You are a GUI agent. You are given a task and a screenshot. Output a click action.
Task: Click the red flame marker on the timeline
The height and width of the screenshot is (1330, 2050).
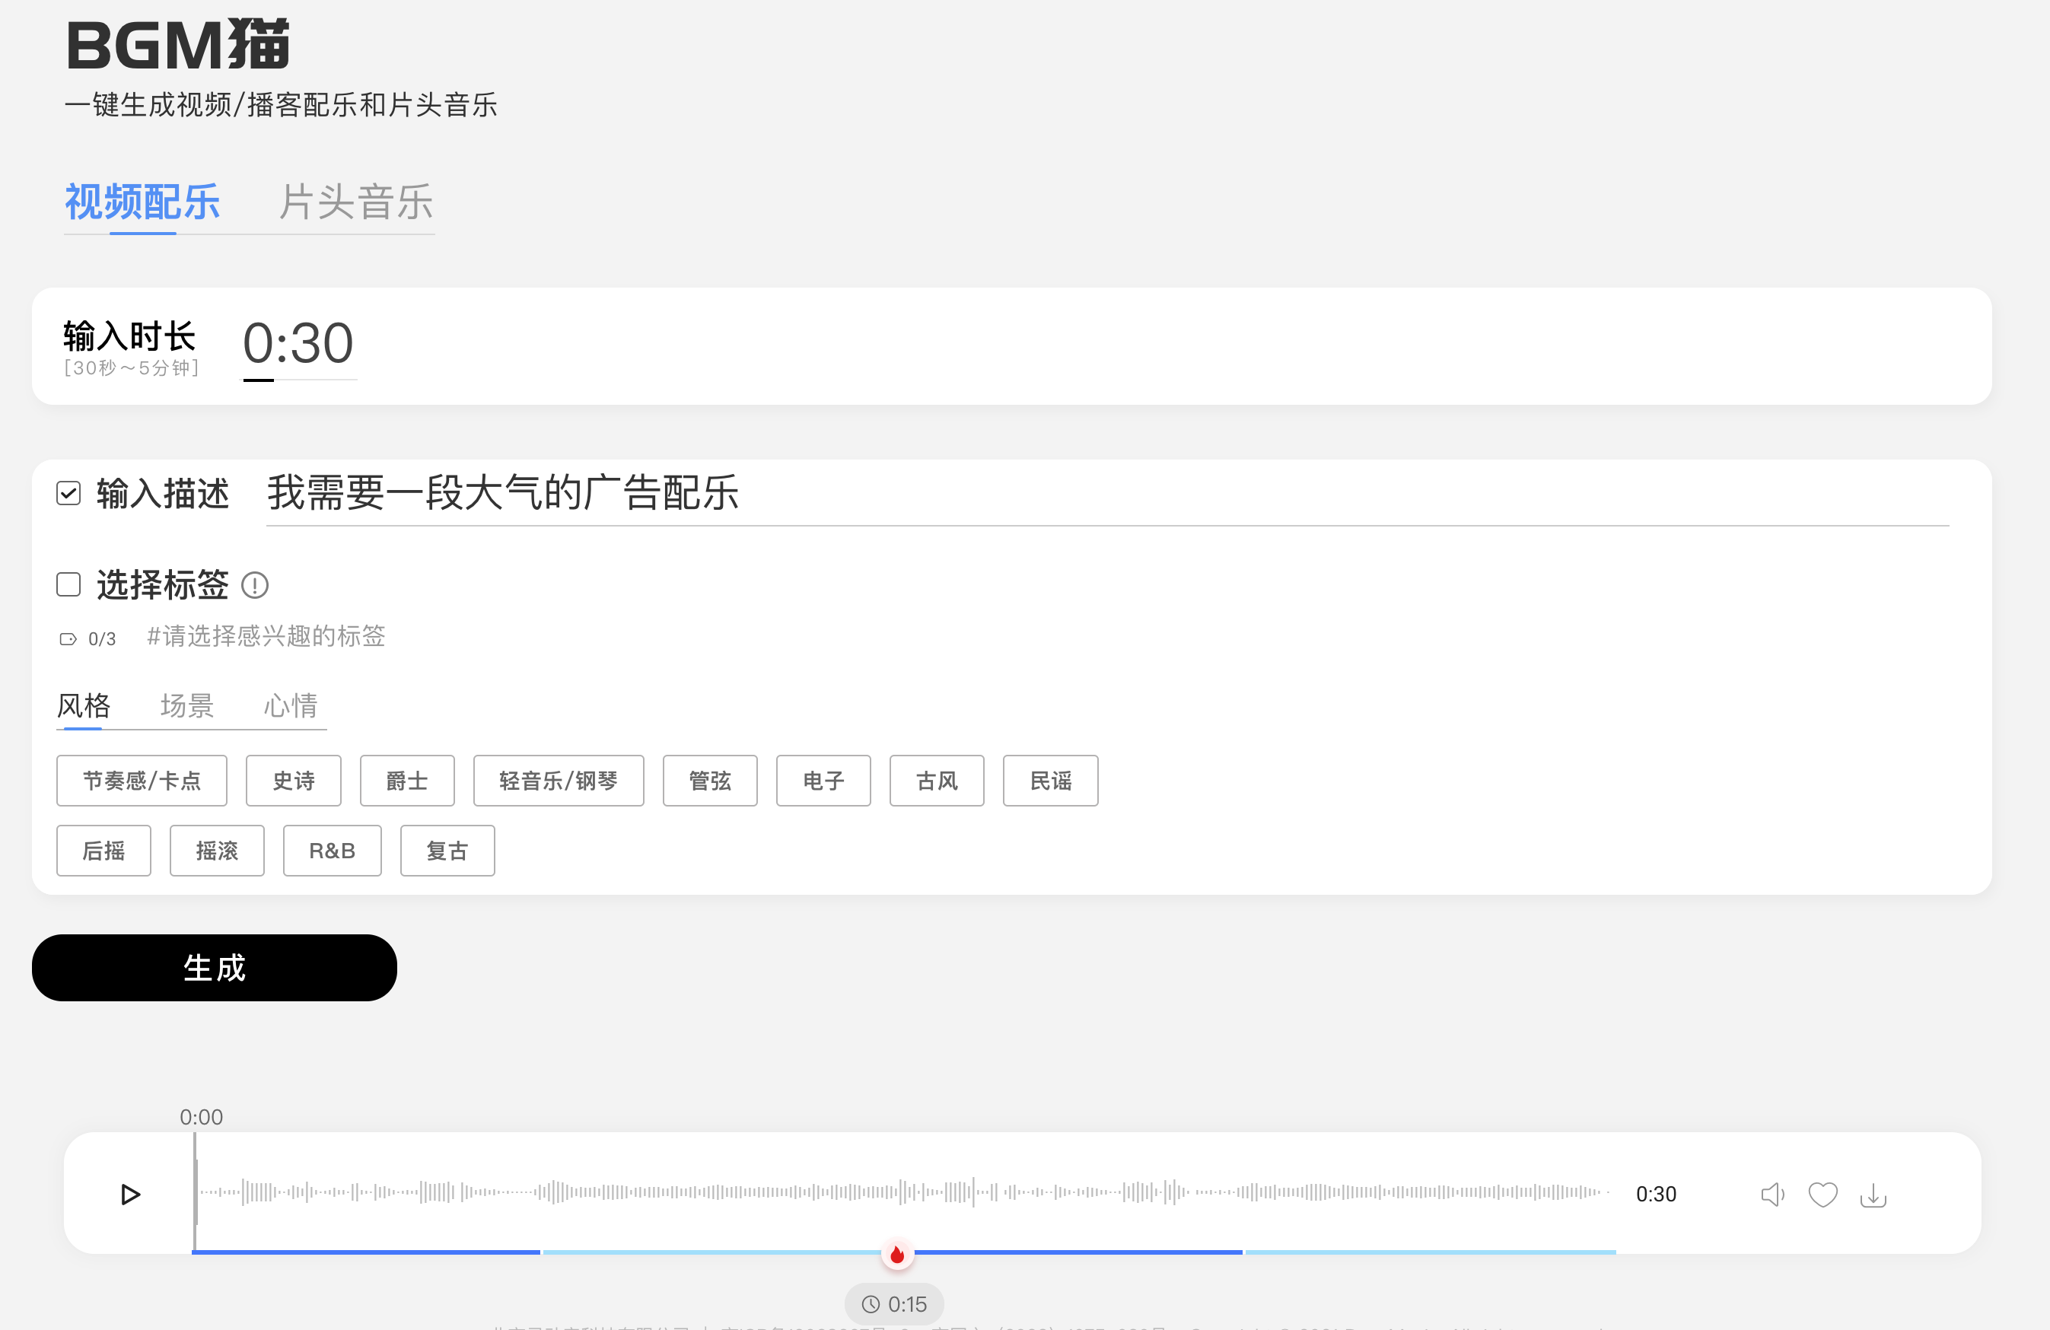tap(896, 1254)
